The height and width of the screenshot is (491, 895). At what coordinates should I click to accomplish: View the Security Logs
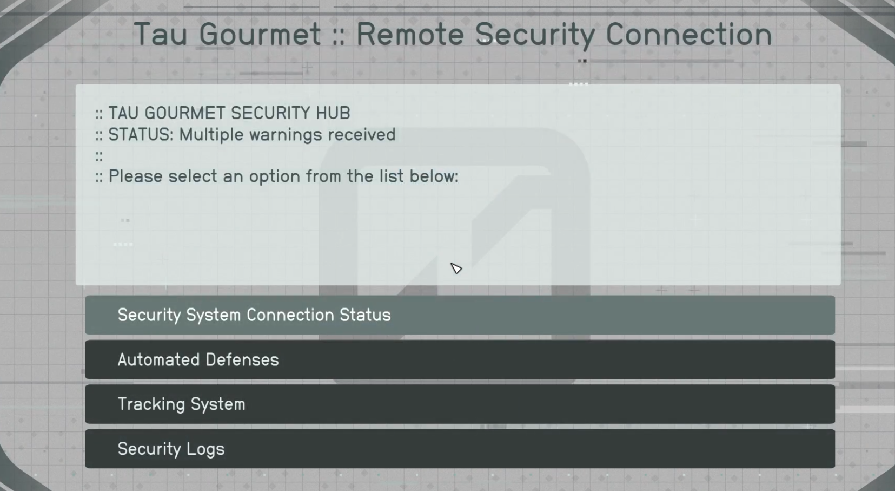[460, 449]
